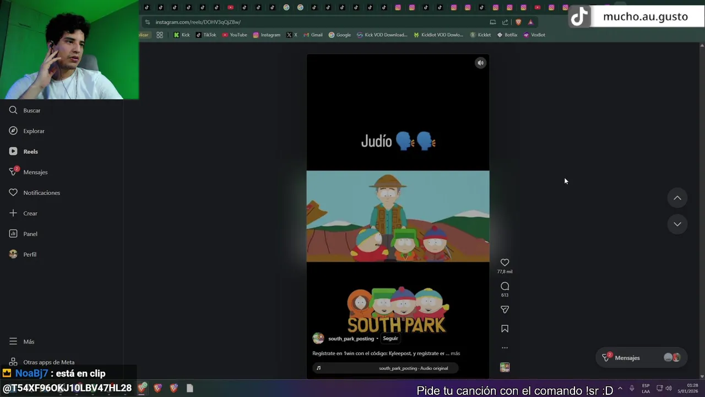Image resolution: width=705 pixels, height=397 pixels.
Task: Open the floating Mensajes pill
Action: tap(641, 358)
